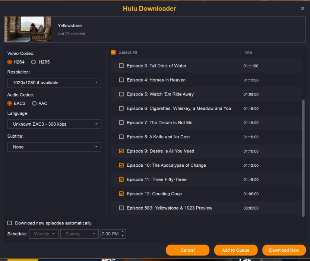
Task: Check Episode 3: Tall Drink of Water
Action: [121, 66]
